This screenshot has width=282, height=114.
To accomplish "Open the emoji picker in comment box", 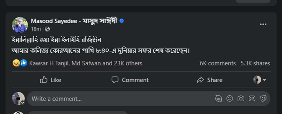I will point(230,99).
